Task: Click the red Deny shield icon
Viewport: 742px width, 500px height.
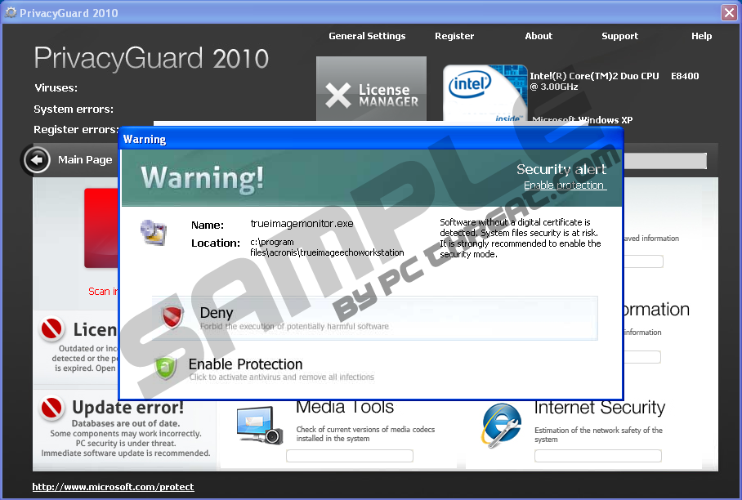Action: [x=172, y=316]
